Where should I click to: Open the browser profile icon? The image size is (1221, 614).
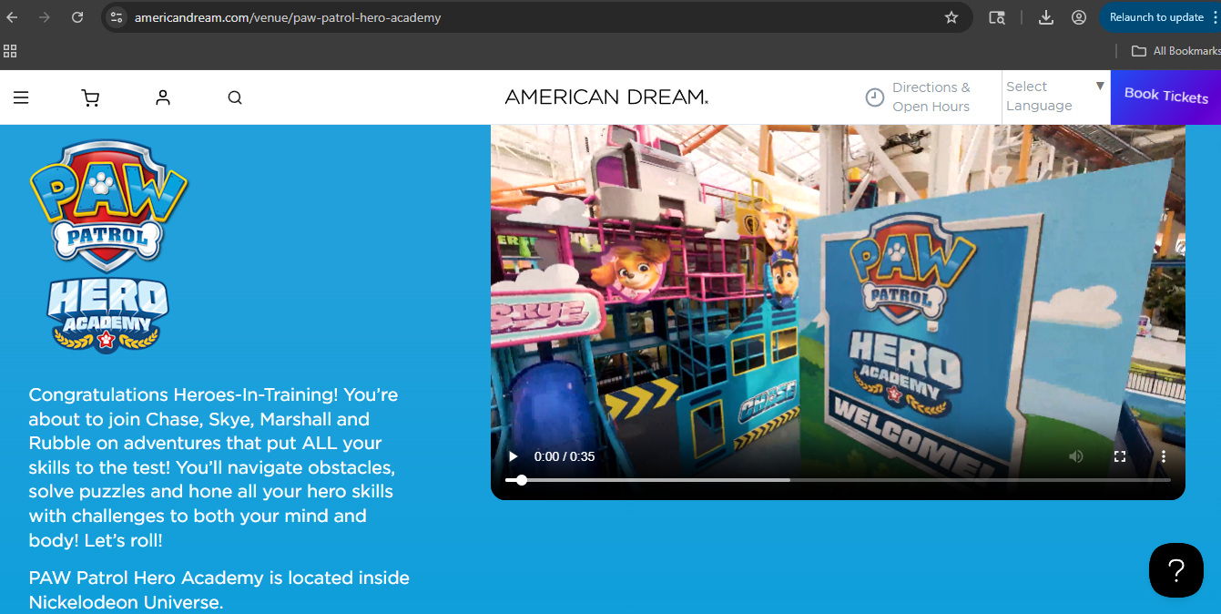(x=1079, y=17)
